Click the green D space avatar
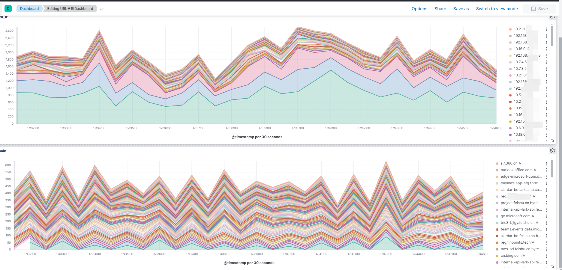This screenshot has width=562, height=270. (x=8, y=9)
